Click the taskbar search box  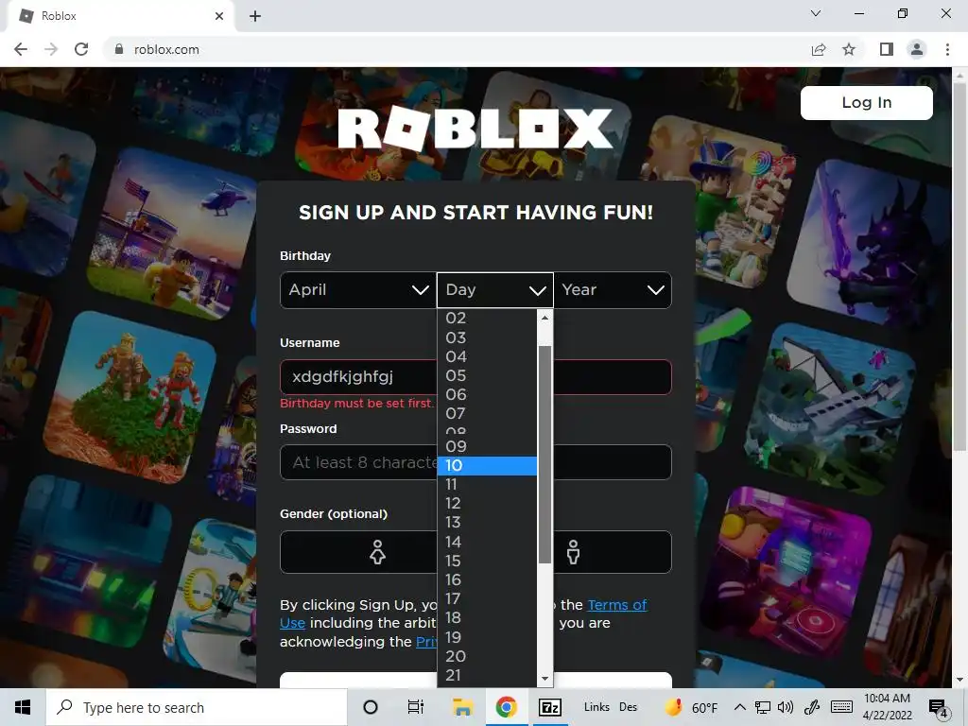pos(197,707)
